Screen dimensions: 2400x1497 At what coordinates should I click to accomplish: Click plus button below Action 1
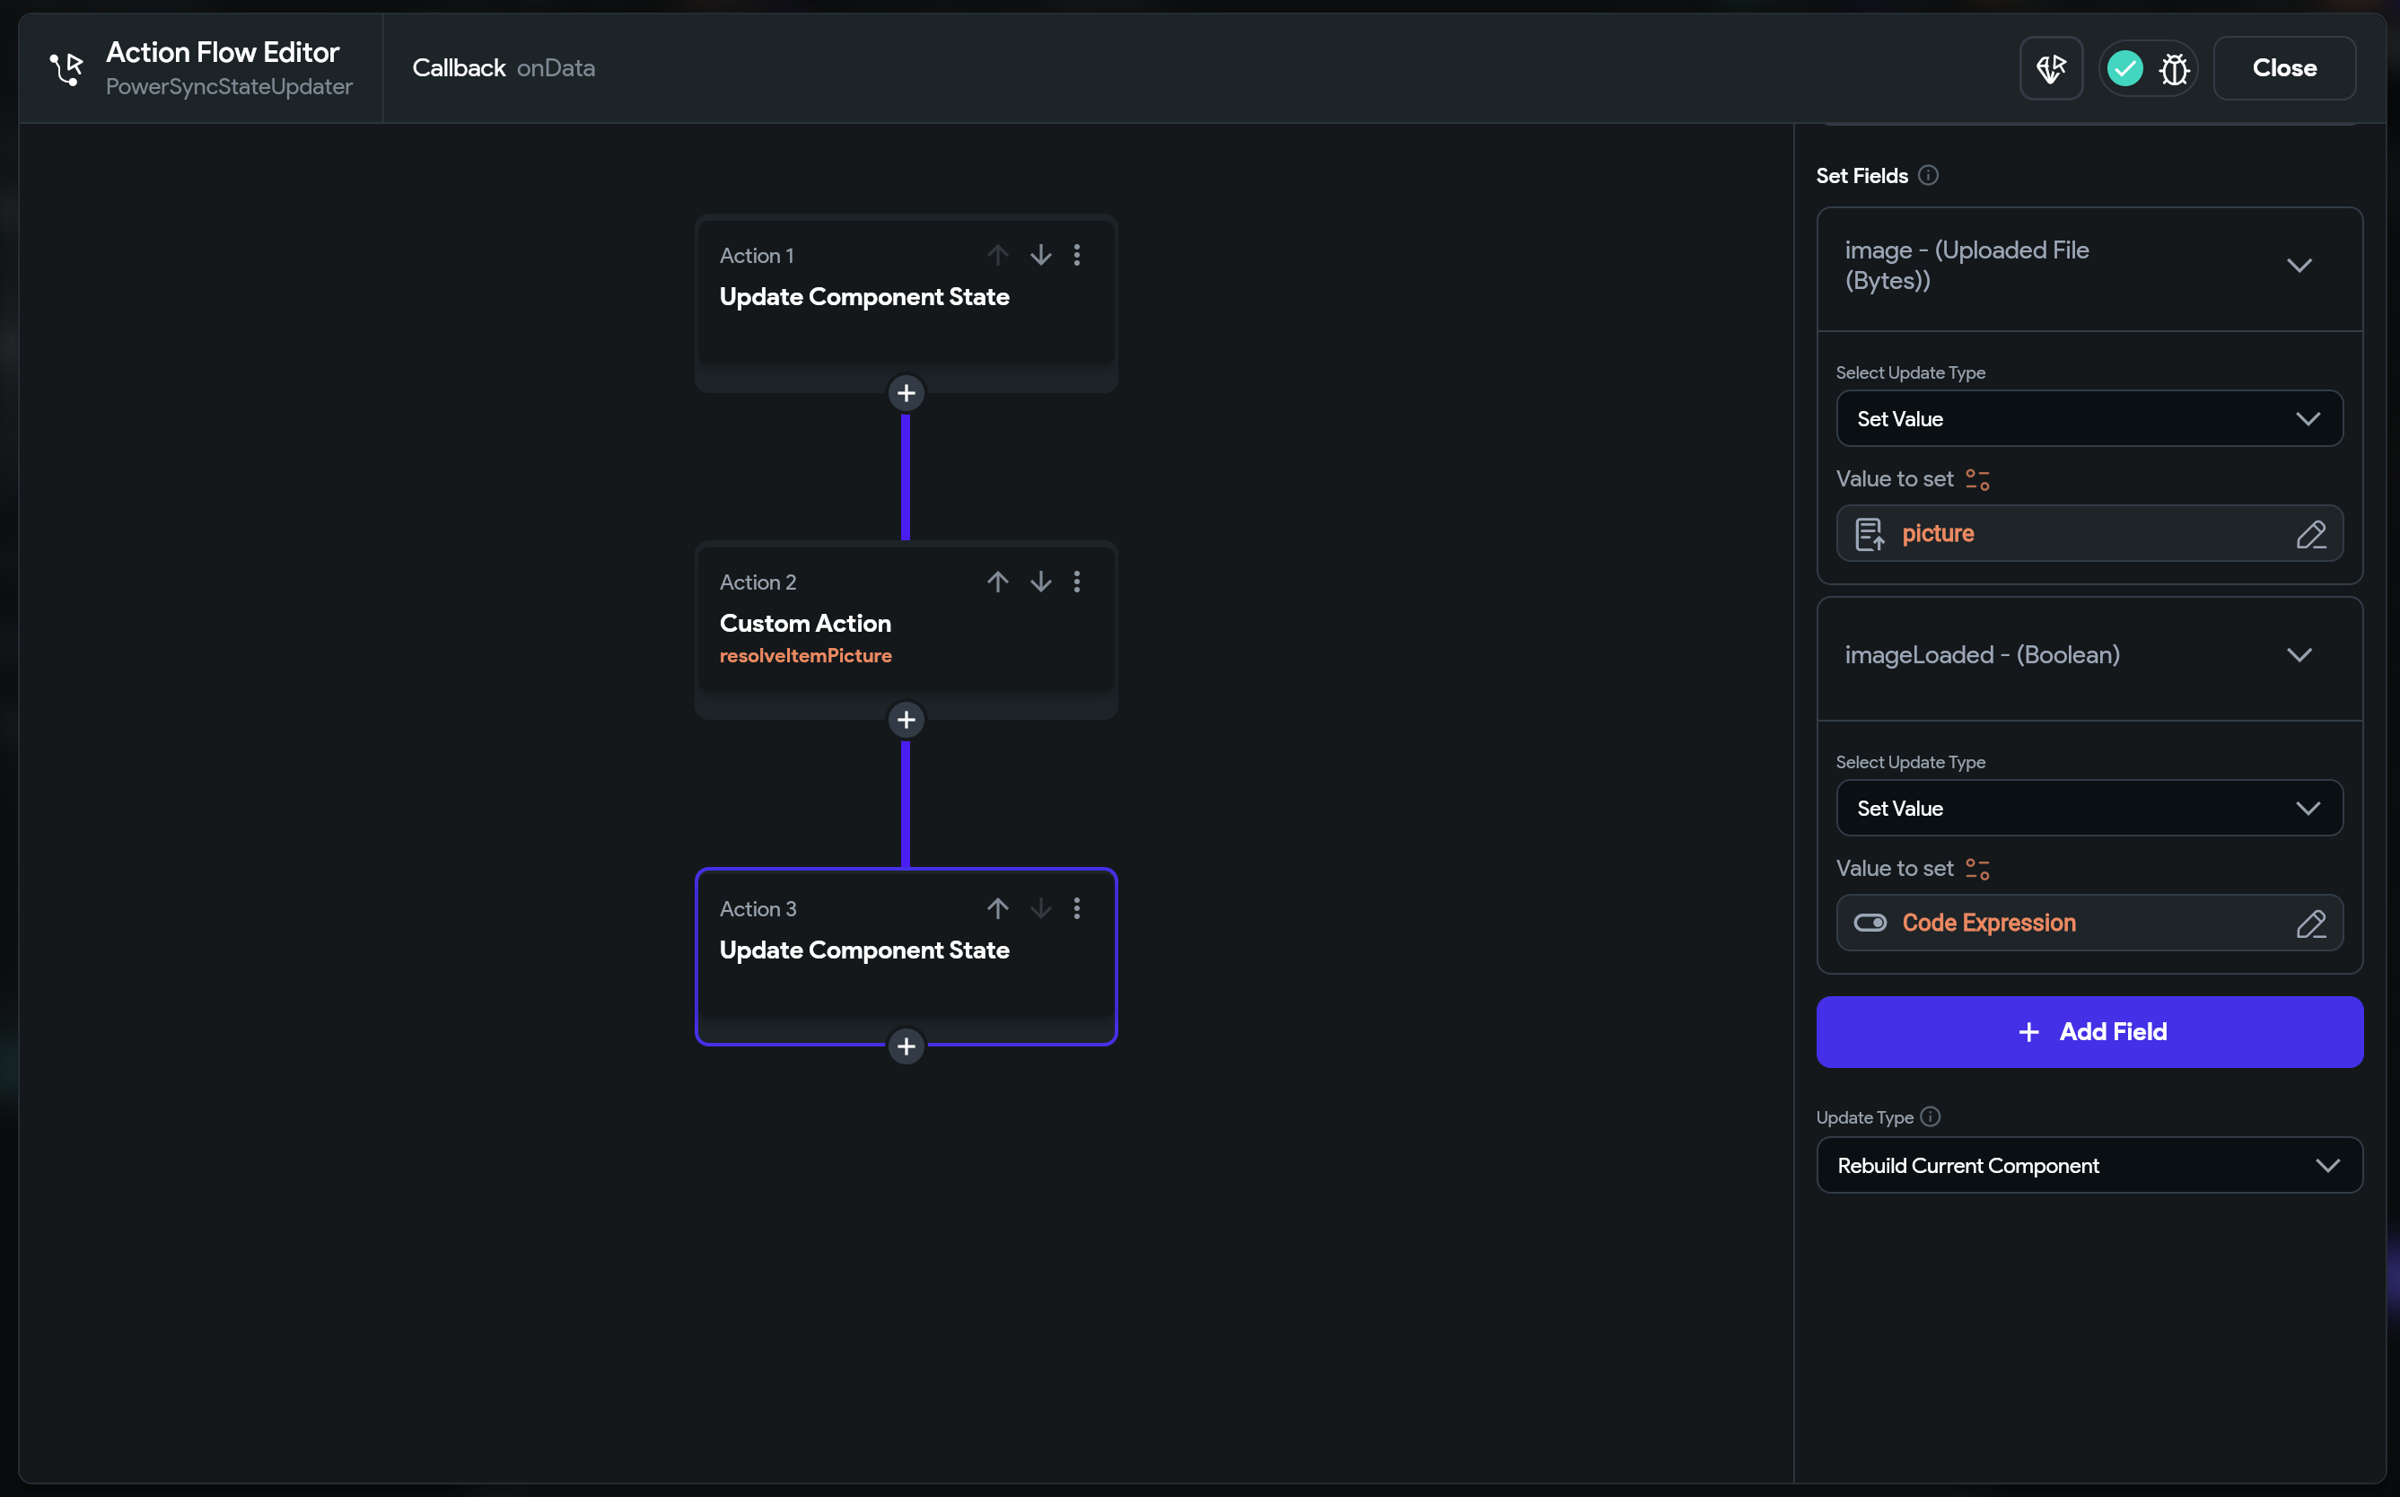pyautogui.click(x=905, y=393)
